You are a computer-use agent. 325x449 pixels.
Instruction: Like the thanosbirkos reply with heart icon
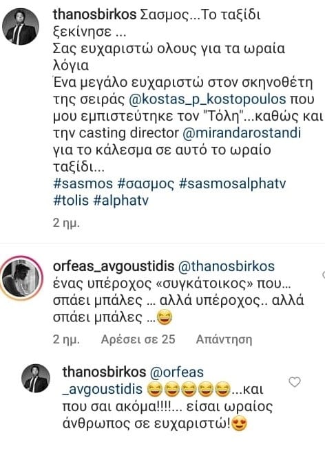(x=295, y=382)
